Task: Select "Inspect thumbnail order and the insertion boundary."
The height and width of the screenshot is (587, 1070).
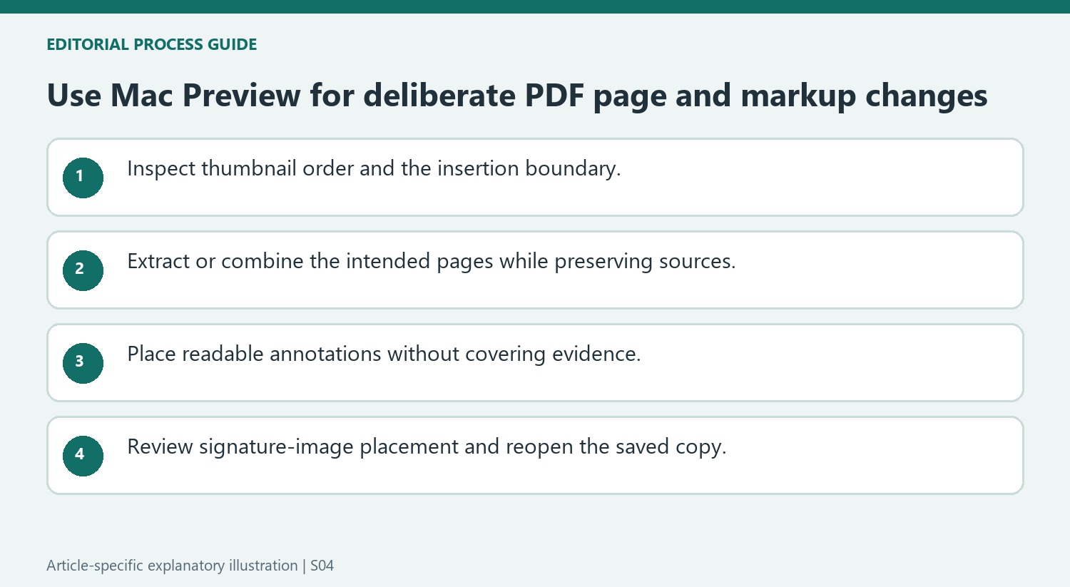Action: click(374, 169)
